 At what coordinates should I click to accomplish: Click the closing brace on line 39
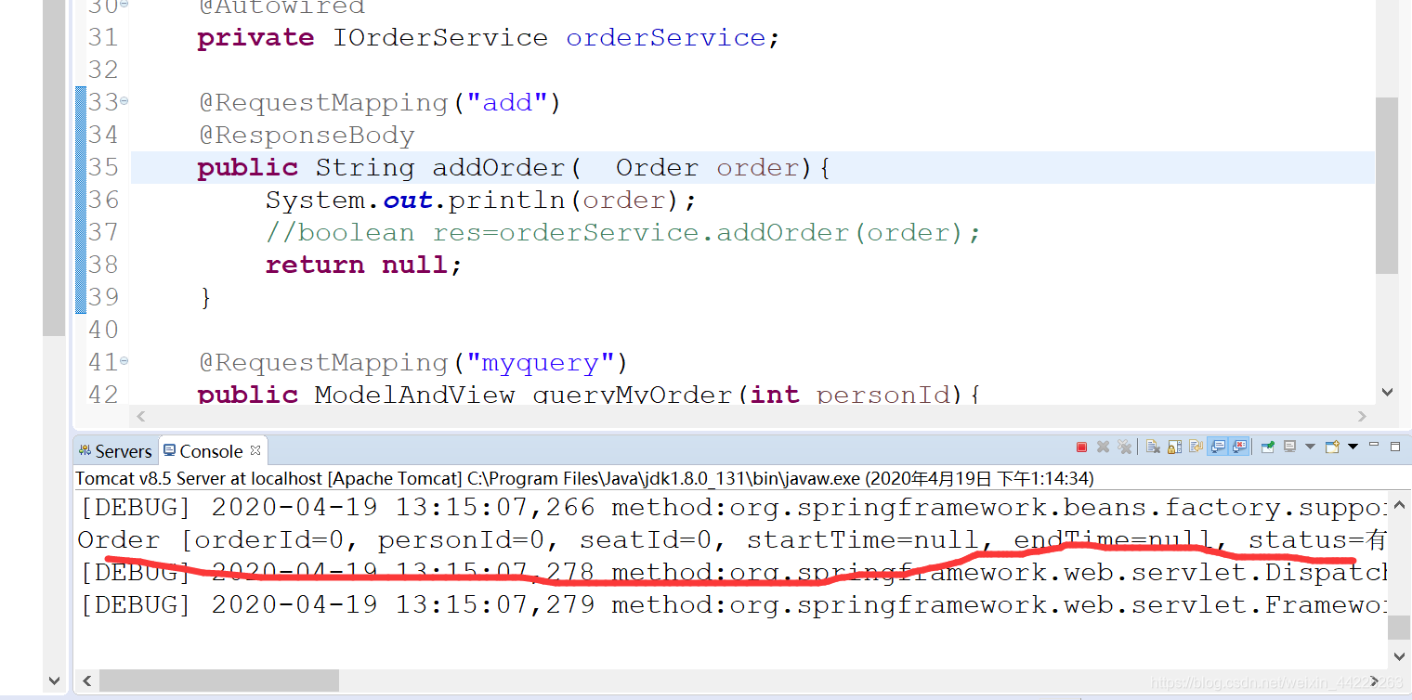click(205, 298)
